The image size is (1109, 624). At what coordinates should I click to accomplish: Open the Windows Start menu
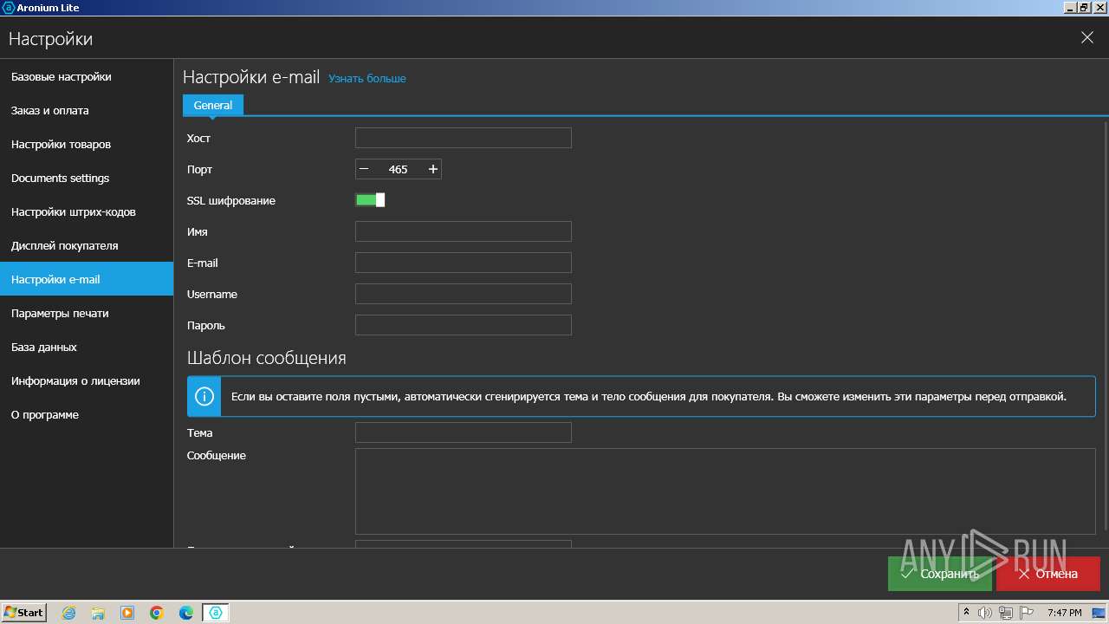tap(24, 612)
